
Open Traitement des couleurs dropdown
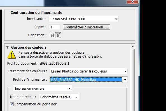(125, 71)
